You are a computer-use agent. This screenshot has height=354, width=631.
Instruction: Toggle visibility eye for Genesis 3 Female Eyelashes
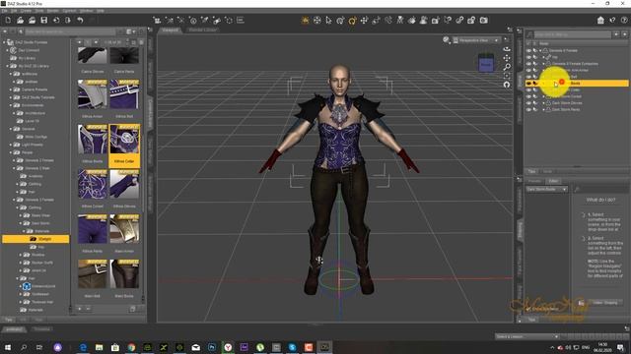tap(528, 63)
